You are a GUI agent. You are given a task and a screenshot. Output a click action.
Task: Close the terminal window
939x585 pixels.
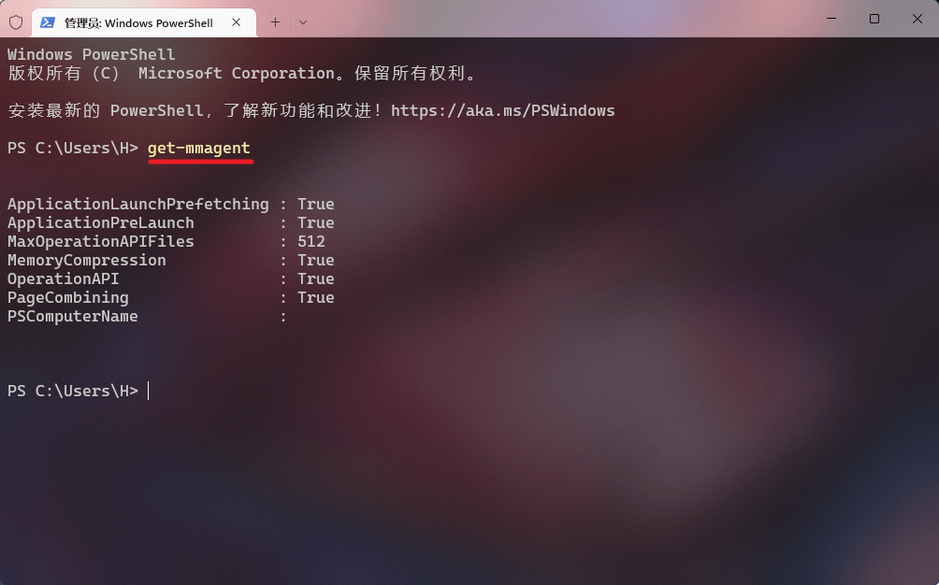[x=917, y=19]
